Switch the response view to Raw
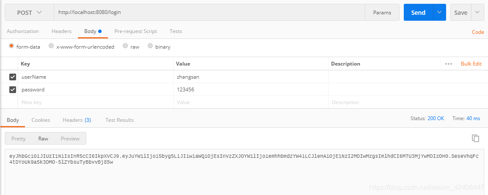The height and width of the screenshot is (195, 488). click(43, 139)
